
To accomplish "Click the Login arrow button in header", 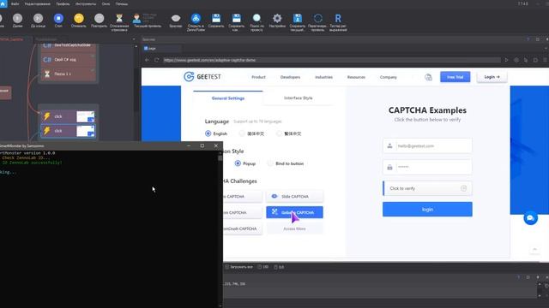I will [492, 77].
